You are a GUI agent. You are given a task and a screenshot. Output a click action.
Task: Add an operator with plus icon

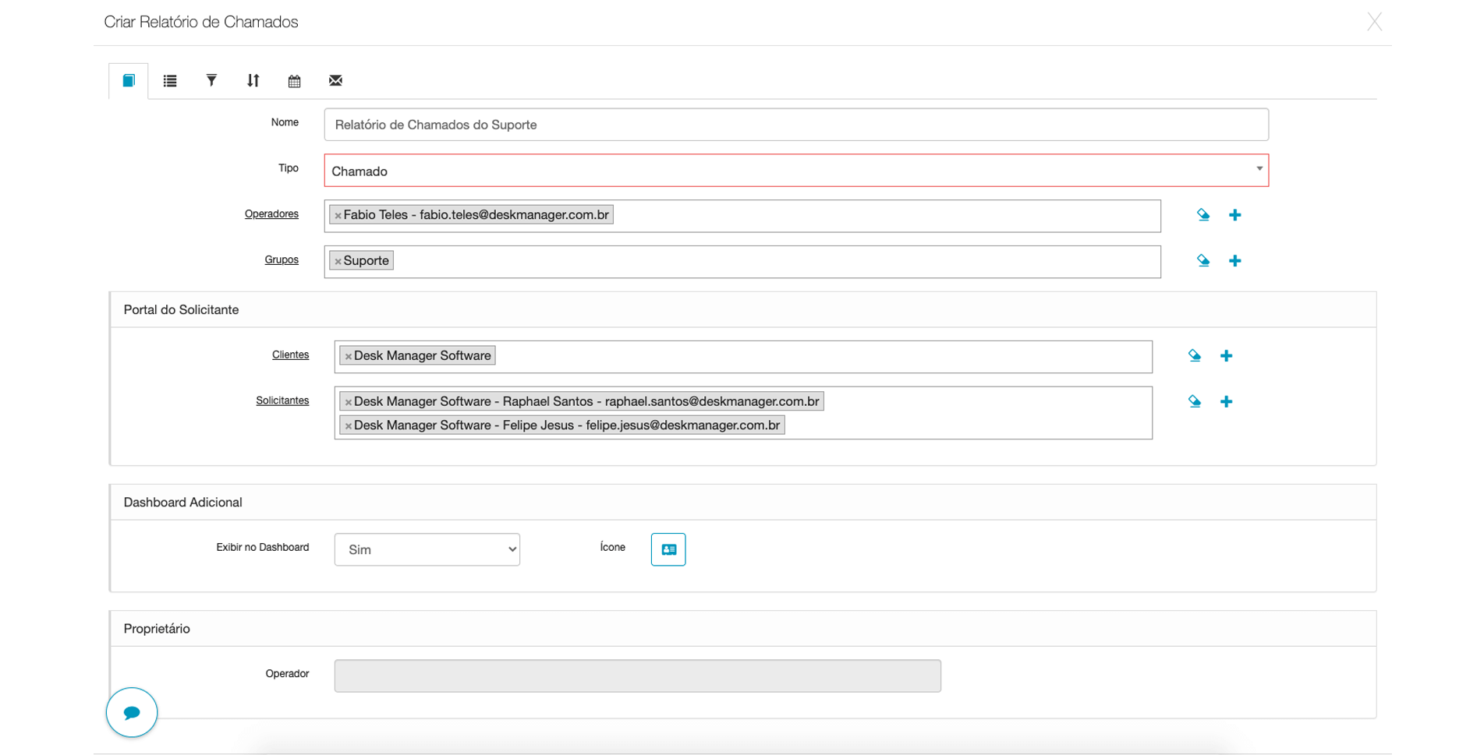click(1234, 215)
